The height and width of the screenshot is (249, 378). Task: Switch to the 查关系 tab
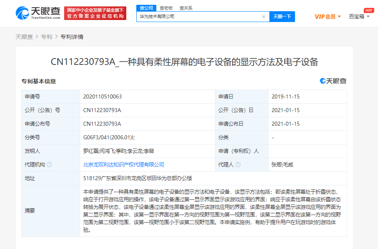[186, 8]
